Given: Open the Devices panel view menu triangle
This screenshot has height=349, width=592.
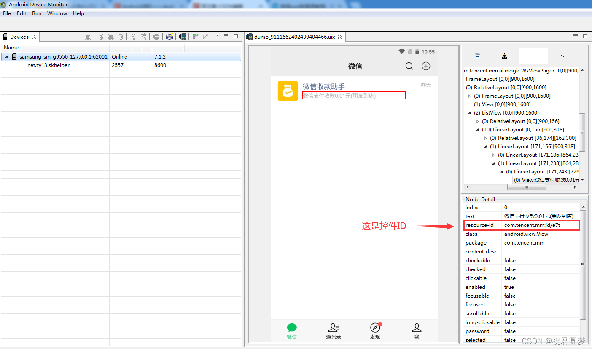Looking at the screenshot, I should [x=218, y=35].
